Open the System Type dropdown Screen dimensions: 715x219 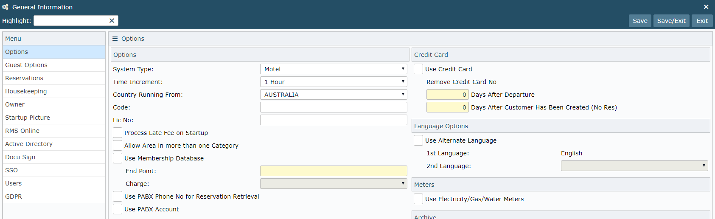pyautogui.click(x=334, y=69)
